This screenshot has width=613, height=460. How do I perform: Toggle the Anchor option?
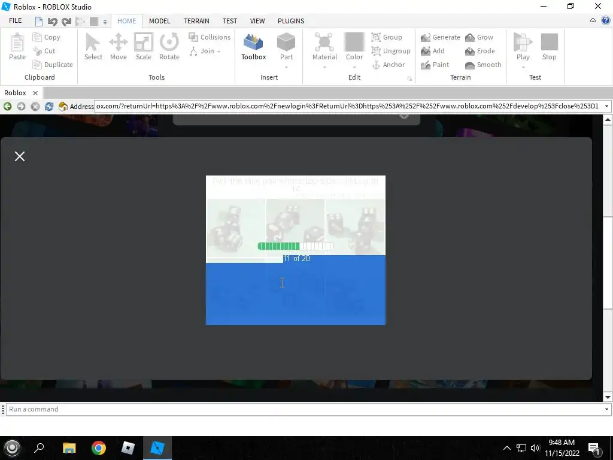[x=388, y=65]
